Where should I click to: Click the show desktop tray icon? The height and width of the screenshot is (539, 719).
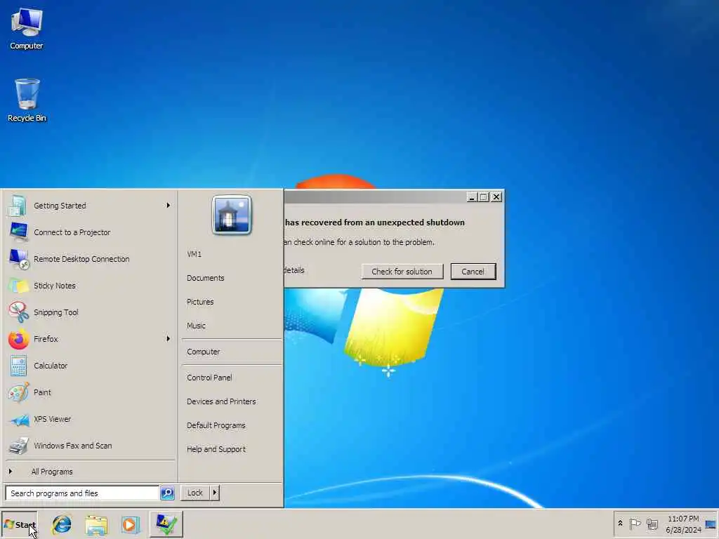[x=711, y=524]
